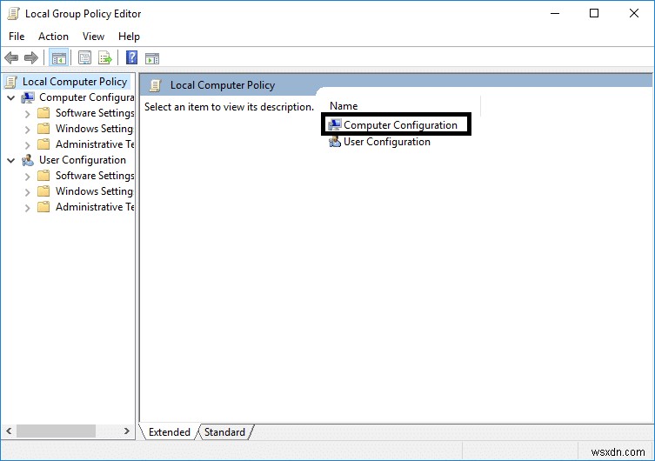Select Administrative Templates label under Computer Configuration

tap(95, 144)
